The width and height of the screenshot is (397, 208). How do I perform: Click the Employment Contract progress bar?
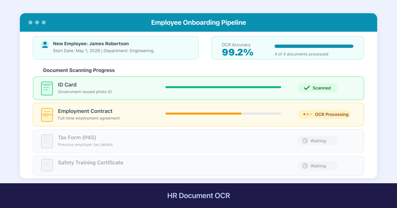tap(223, 114)
